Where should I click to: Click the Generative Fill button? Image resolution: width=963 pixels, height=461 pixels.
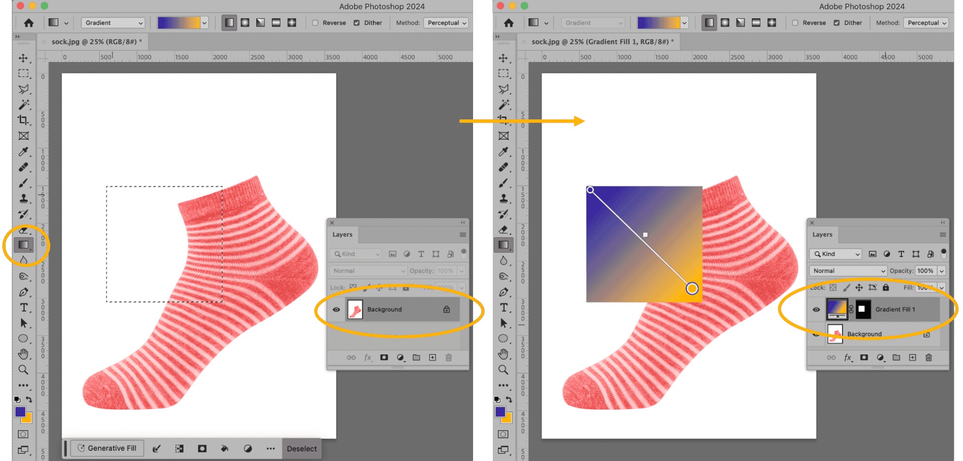(x=107, y=448)
